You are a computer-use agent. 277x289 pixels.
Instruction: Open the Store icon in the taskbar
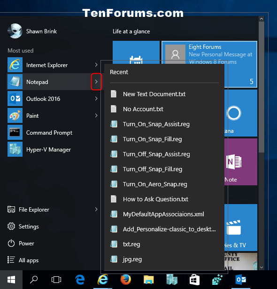pos(194,280)
